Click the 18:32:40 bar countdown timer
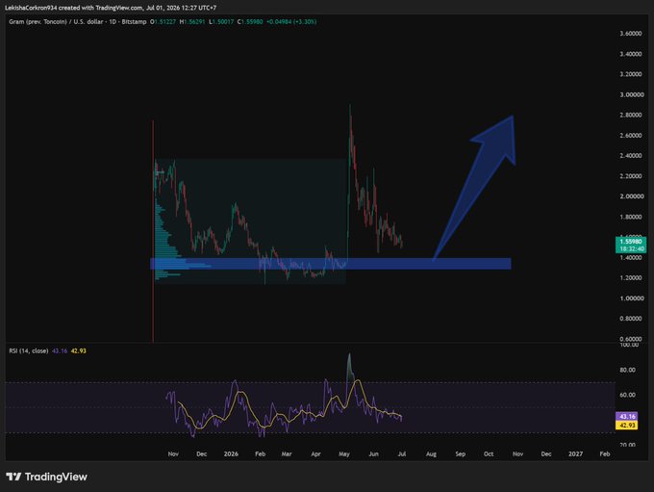This screenshot has height=492, width=654. (x=631, y=249)
